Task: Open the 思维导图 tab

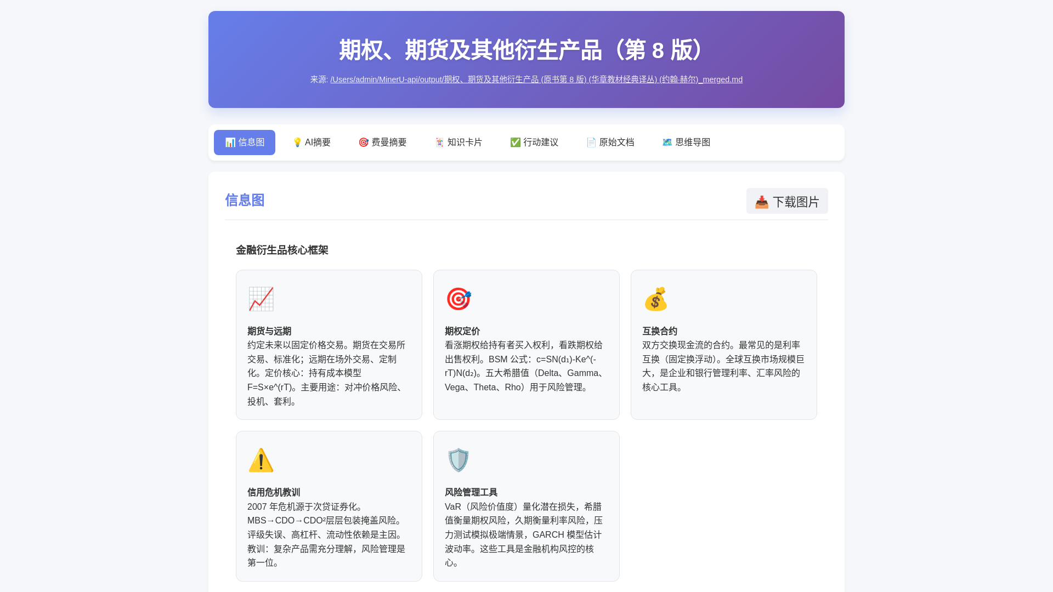Action: (686, 143)
